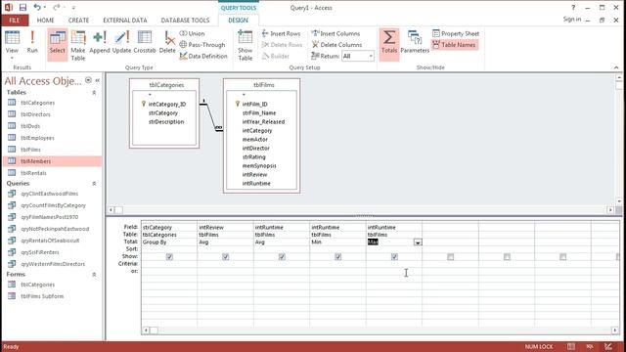Collapse the Forms group
626x352 pixels.
tap(94, 275)
